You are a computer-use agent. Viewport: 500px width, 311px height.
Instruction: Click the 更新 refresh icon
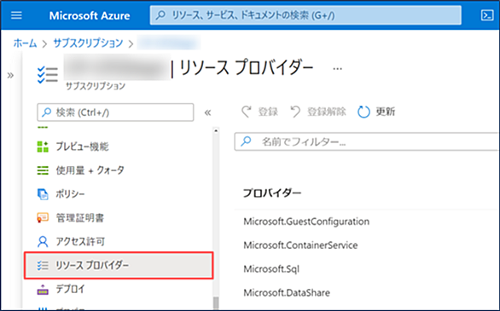click(363, 112)
